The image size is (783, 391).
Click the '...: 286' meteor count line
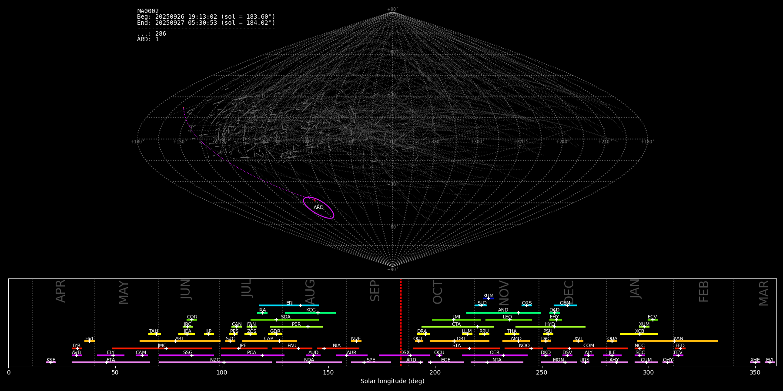click(151, 34)
